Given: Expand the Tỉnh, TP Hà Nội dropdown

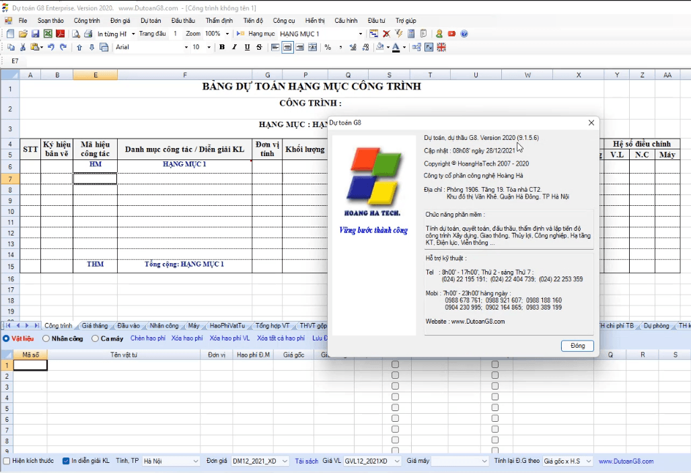Looking at the screenshot, I should (x=196, y=461).
